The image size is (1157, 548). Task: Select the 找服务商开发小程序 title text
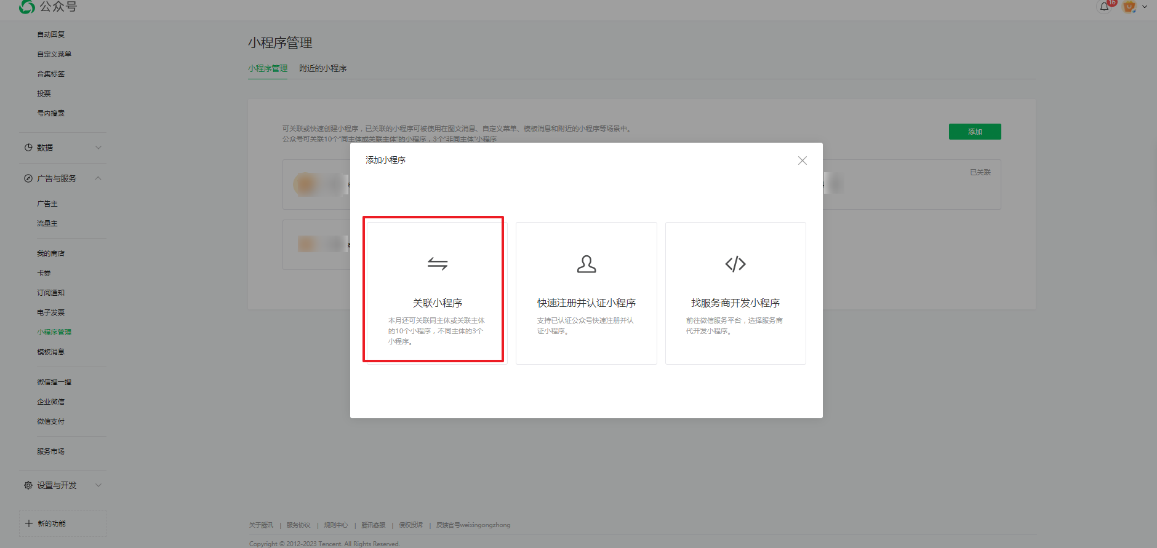click(735, 303)
